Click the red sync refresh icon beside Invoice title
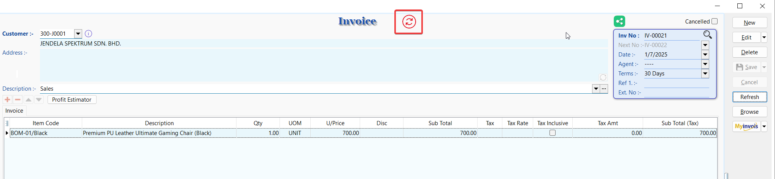Viewport: 775px width, 179px height. point(409,22)
